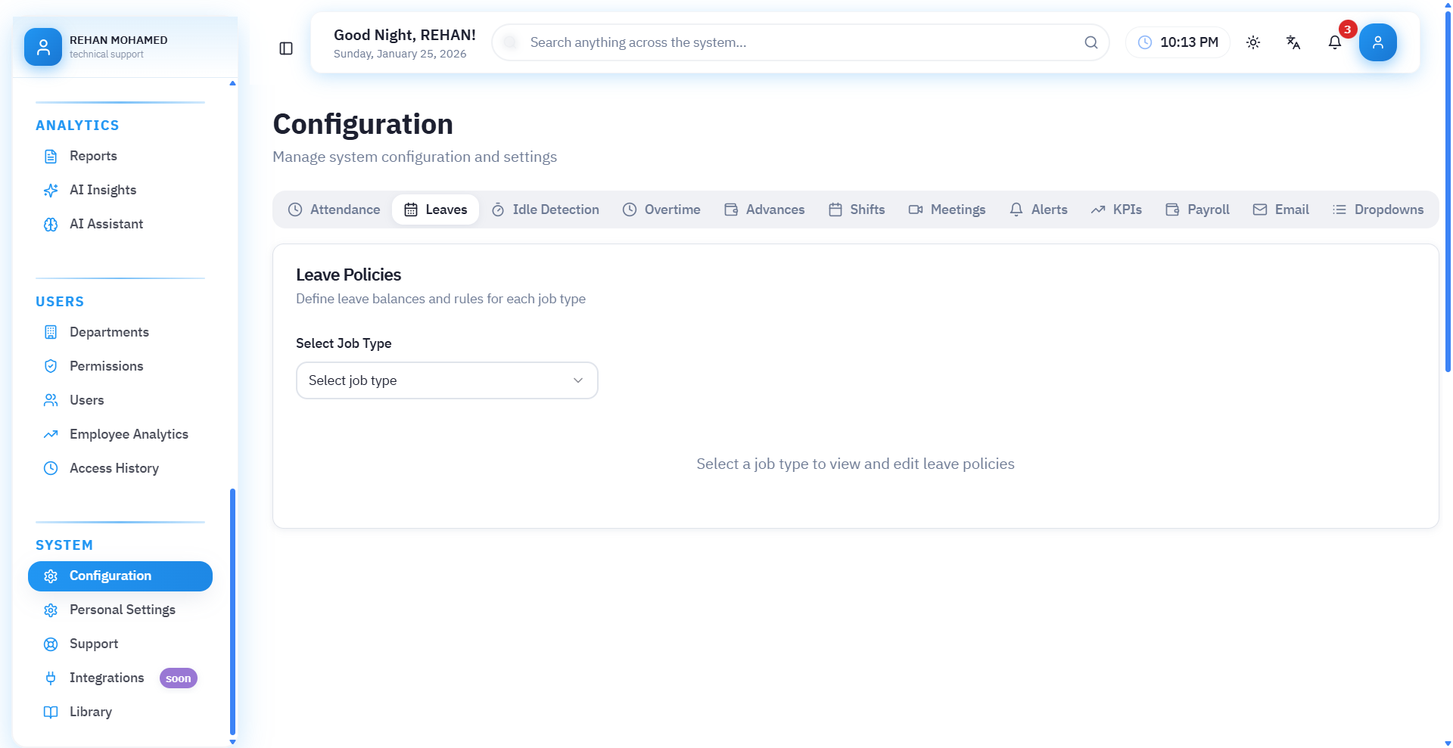Focus the system search input field

coord(795,42)
